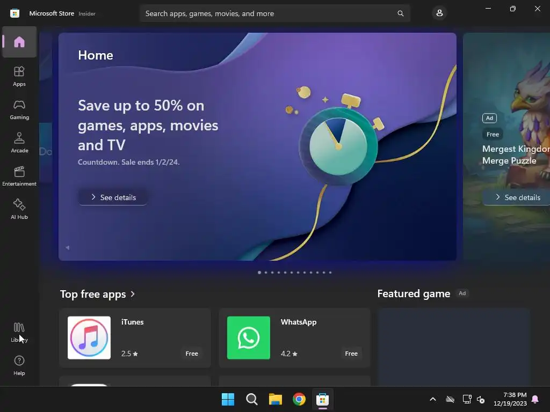Click the Mergest Kingdom Free label
550x412 pixels.
(493, 134)
